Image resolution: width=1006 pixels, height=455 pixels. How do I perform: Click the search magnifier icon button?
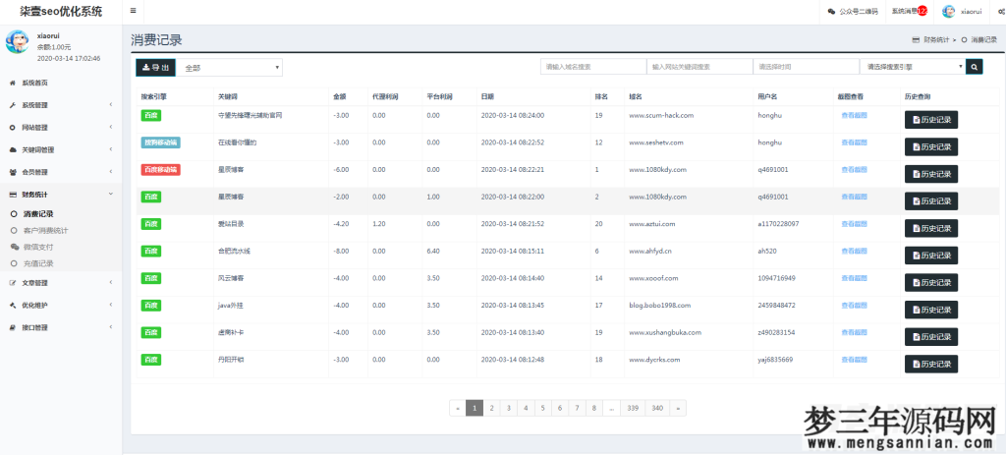pos(974,67)
